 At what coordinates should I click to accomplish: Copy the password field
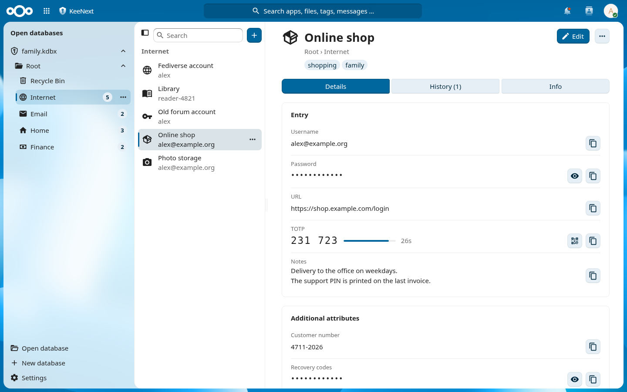point(593,176)
